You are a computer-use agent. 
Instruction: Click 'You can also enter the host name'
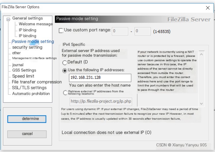click(x=100, y=85)
